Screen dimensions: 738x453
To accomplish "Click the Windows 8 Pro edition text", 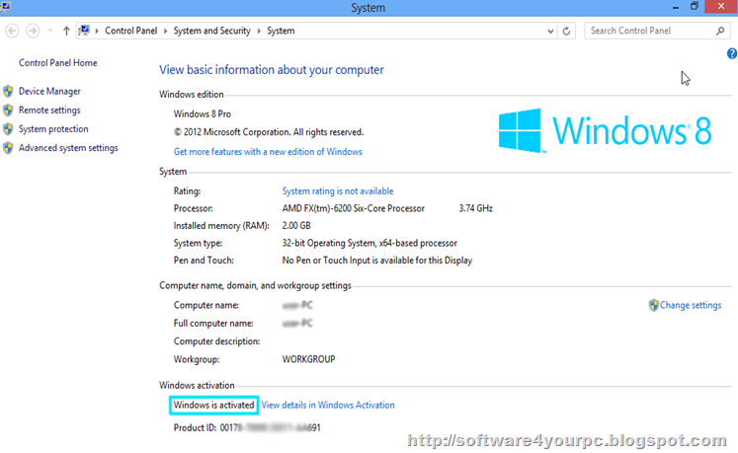I will pos(203,114).
